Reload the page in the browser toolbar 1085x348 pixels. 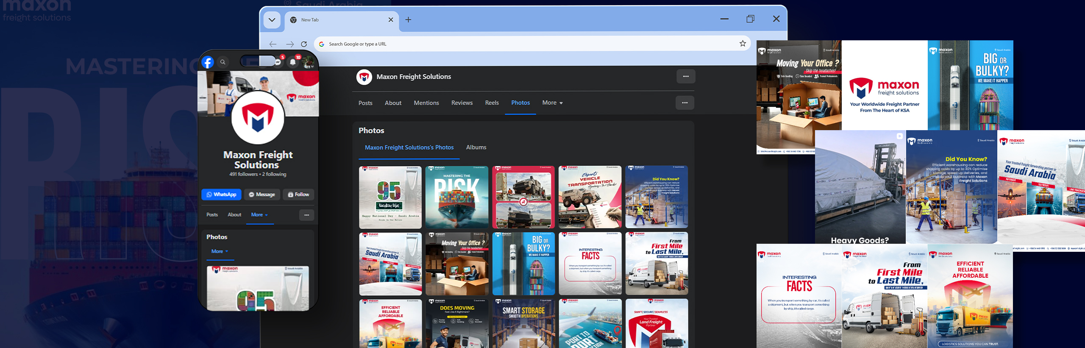click(304, 44)
